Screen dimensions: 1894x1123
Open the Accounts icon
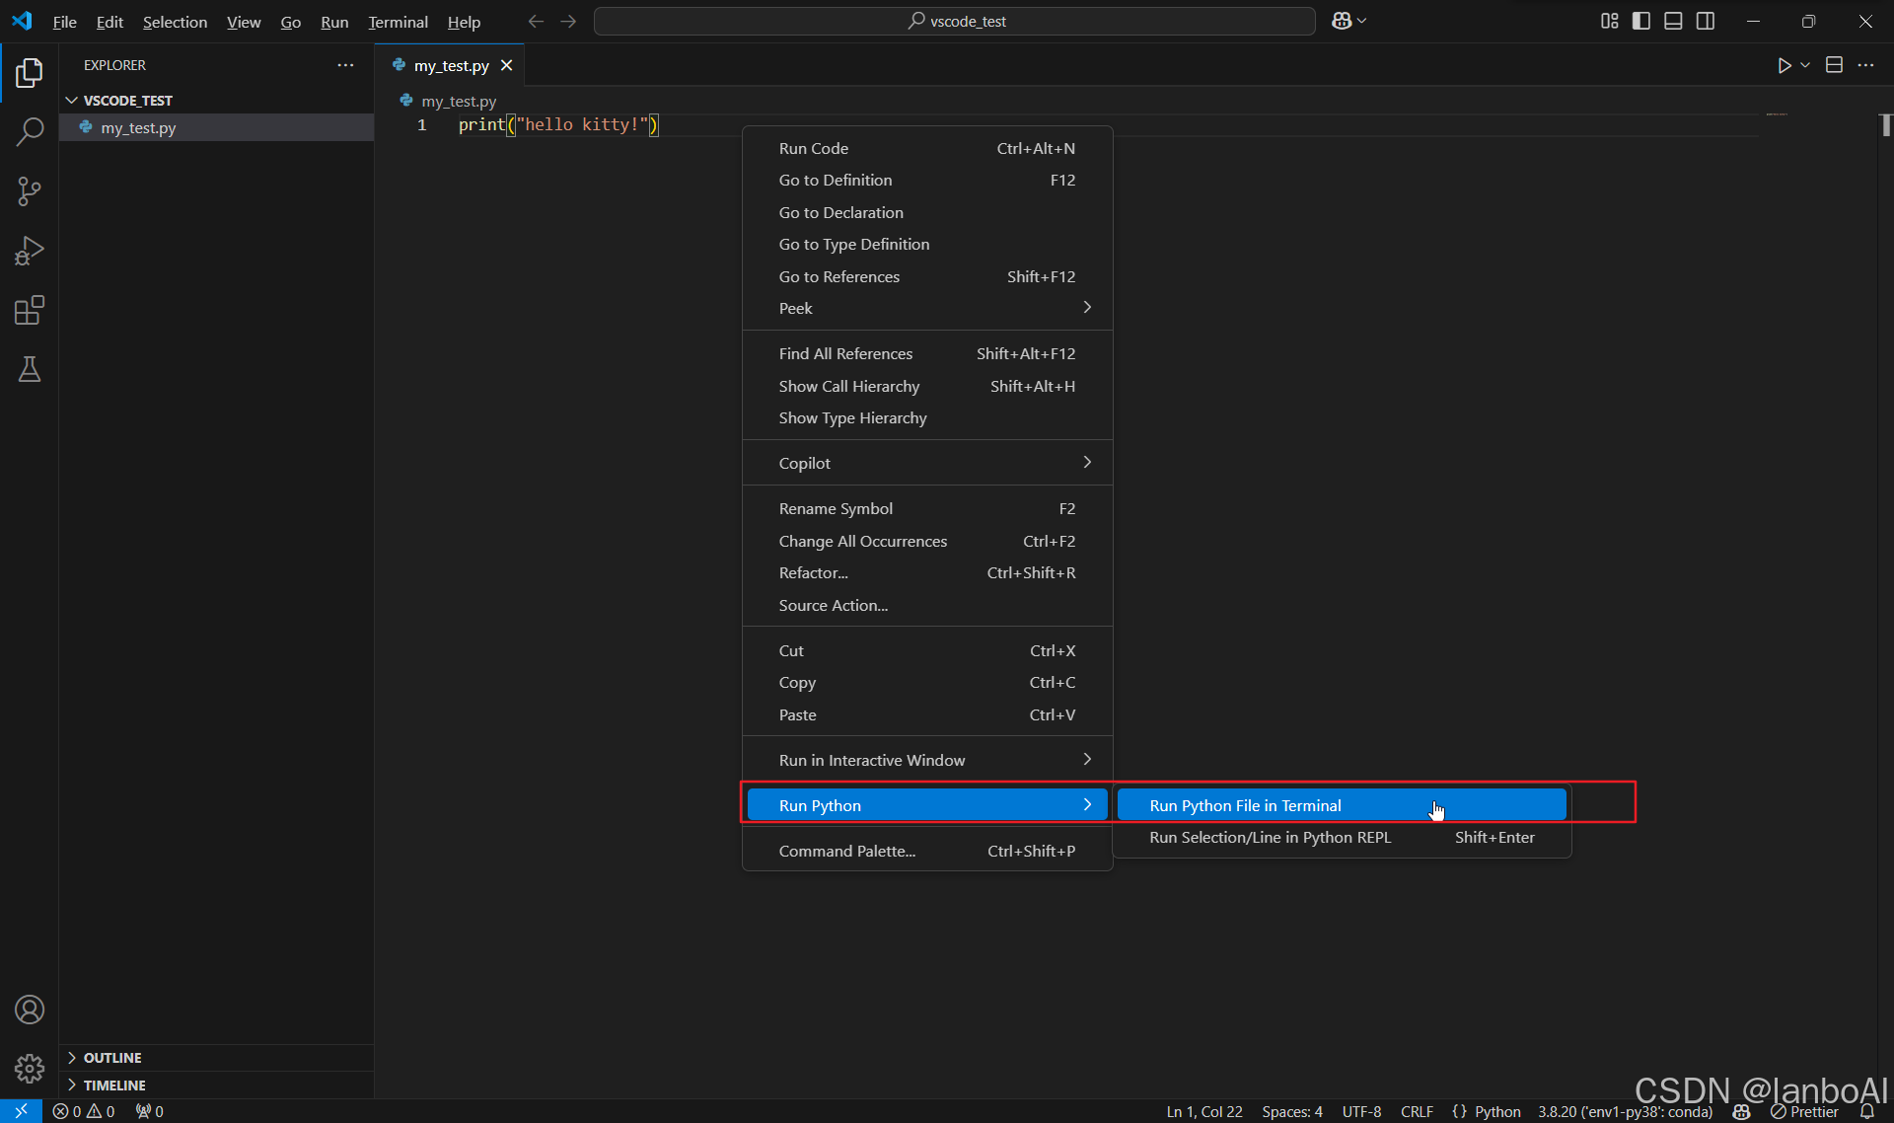(x=30, y=1010)
